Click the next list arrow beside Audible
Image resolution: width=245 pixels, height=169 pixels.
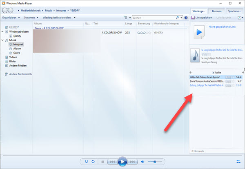[x=243, y=72]
